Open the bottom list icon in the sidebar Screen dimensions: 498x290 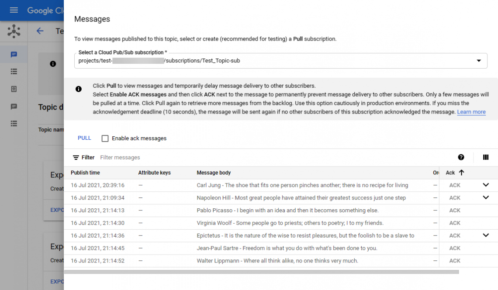(x=14, y=124)
